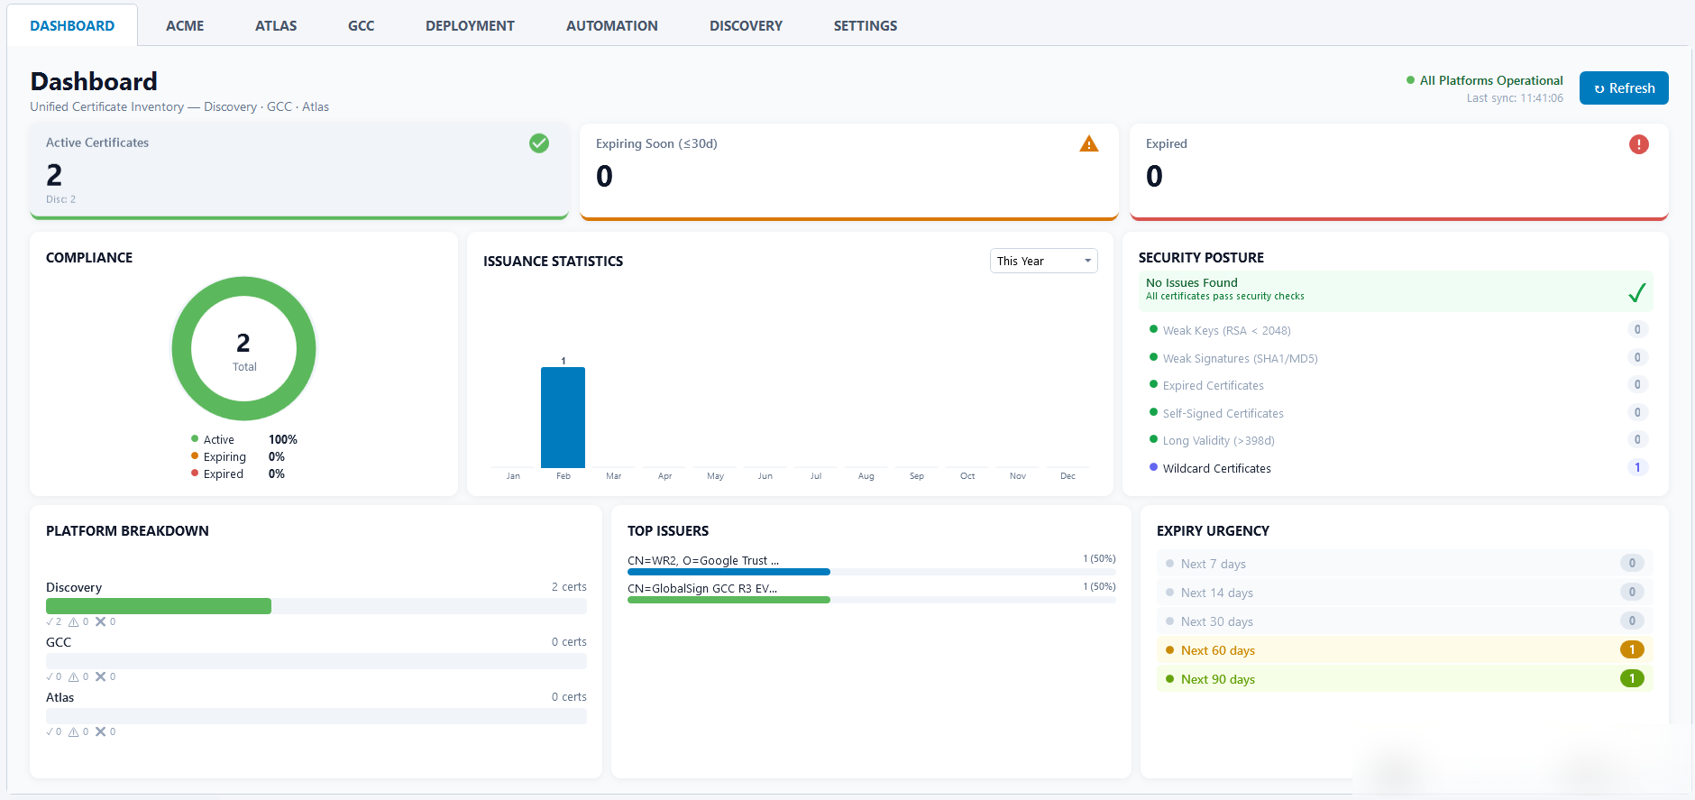The width and height of the screenshot is (1695, 800).
Task: Click the green check in No Issues Found
Action: (x=1636, y=292)
